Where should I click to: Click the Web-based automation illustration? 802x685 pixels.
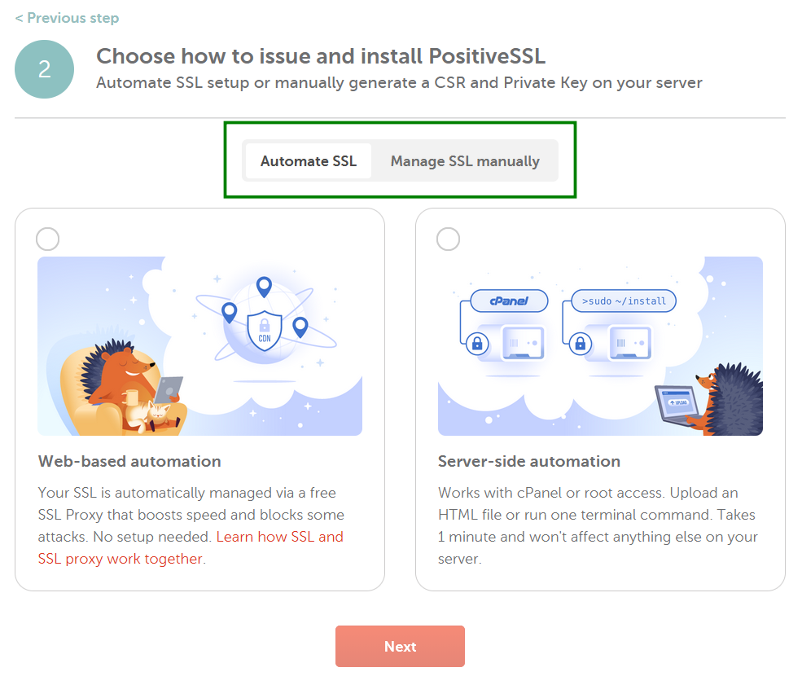coord(199,346)
